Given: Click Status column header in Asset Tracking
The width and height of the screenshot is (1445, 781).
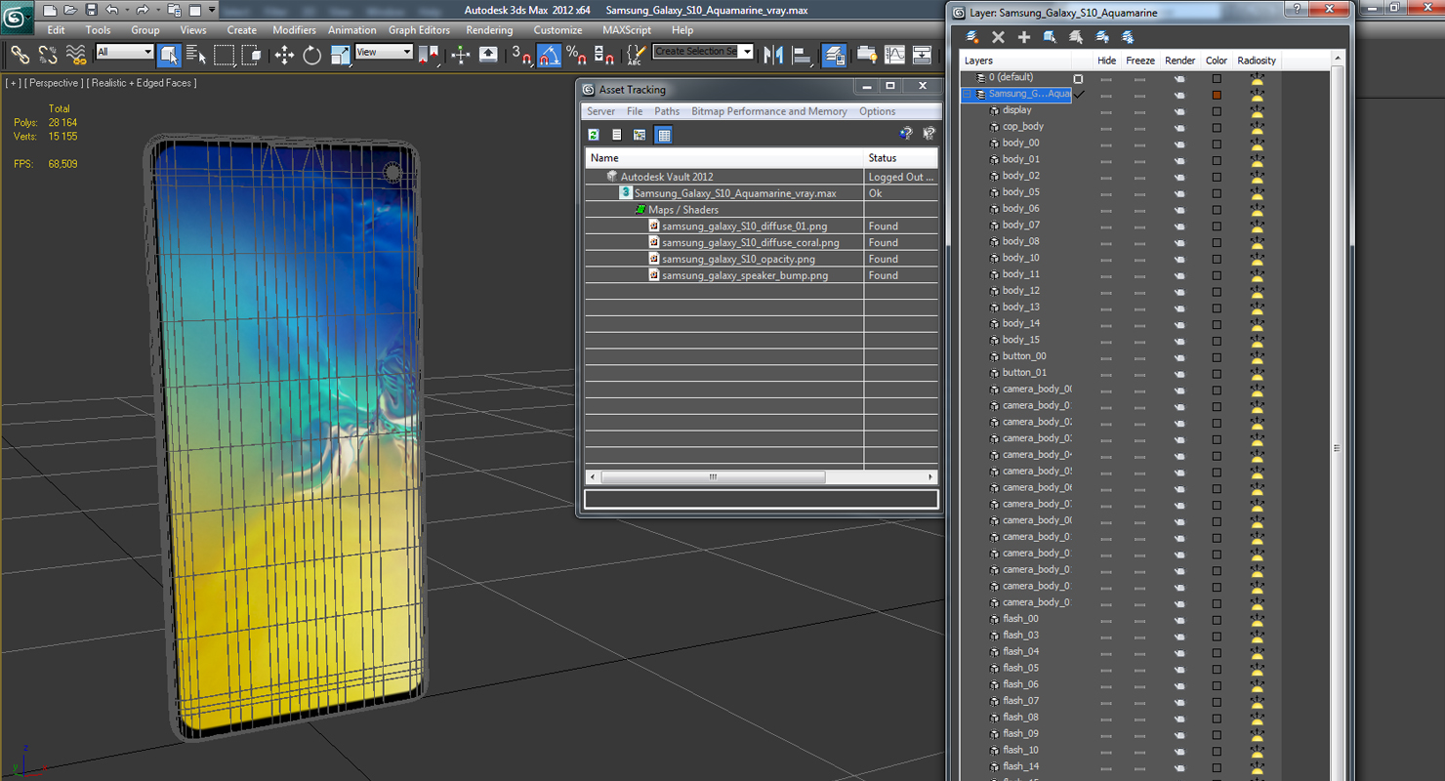Looking at the screenshot, I should tap(901, 158).
